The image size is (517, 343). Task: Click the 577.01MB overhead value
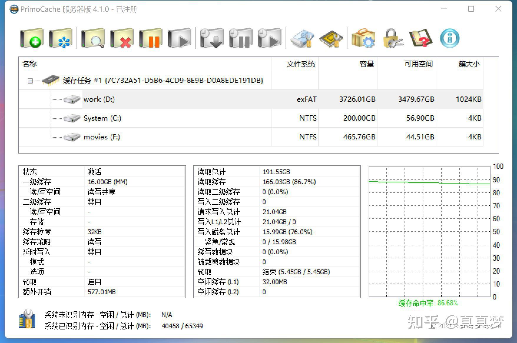[102, 292]
